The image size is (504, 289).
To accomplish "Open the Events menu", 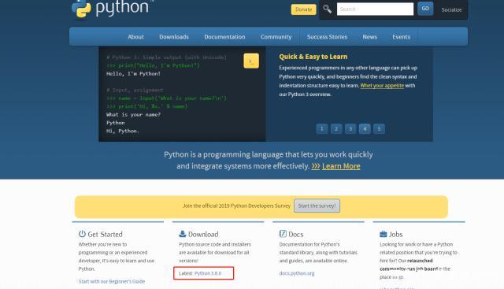I will pyautogui.click(x=401, y=37).
